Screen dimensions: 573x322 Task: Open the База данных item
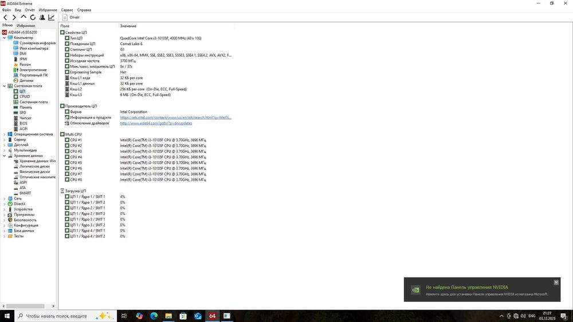[21, 231]
